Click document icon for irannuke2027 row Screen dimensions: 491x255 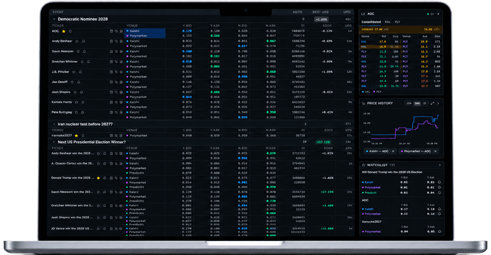pos(111,136)
